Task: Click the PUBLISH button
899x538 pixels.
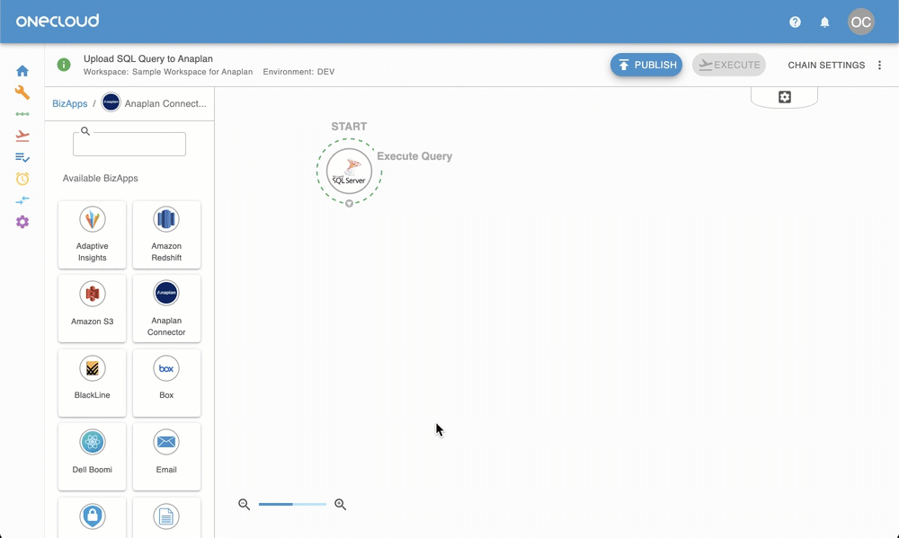Action: (646, 65)
